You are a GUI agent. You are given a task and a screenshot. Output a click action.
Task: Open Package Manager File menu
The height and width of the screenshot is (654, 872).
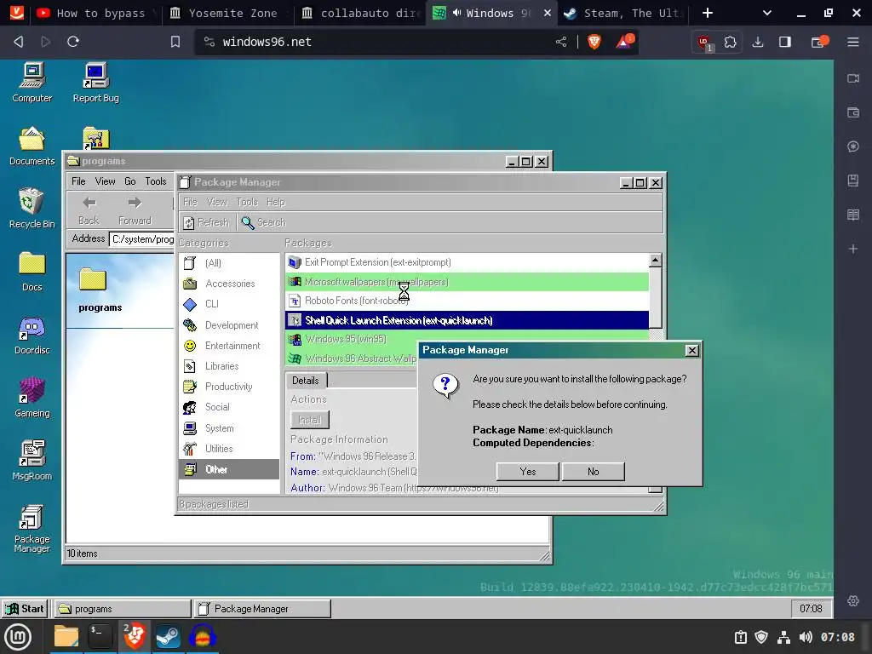click(190, 202)
